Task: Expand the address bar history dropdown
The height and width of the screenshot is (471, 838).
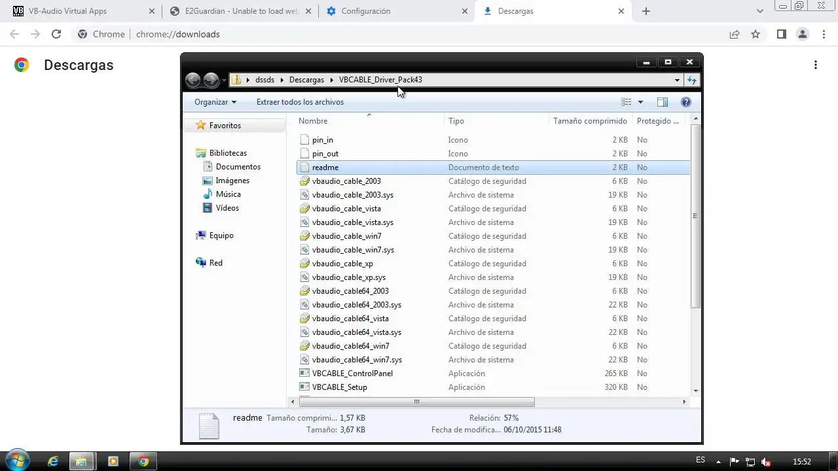Action: tap(677, 80)
